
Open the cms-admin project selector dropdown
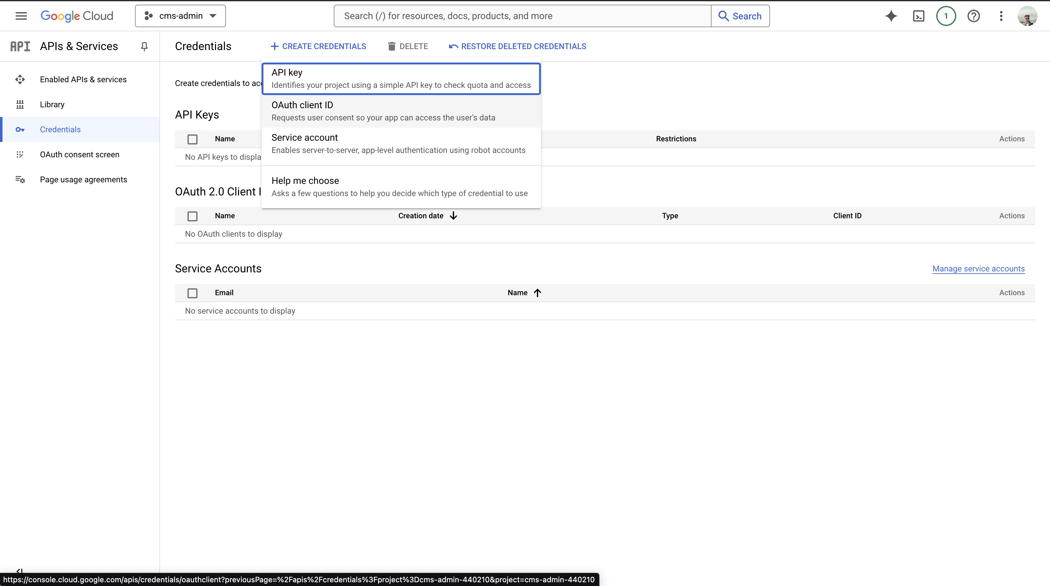click(180, 16)
